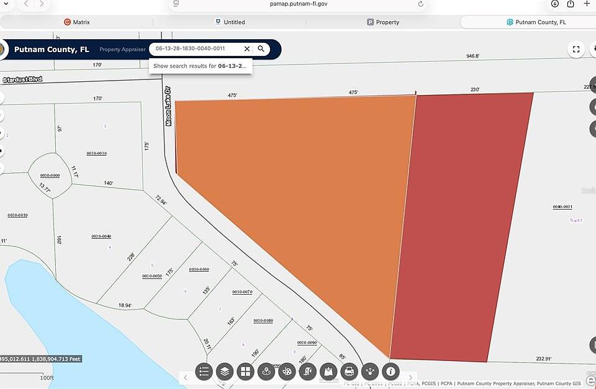Click parcel label 0010-0030
Viewport: 596px width, 389px height.
pos(97,153)
